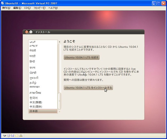Click the hard disk icon in Virtual PC status bar

5,135
